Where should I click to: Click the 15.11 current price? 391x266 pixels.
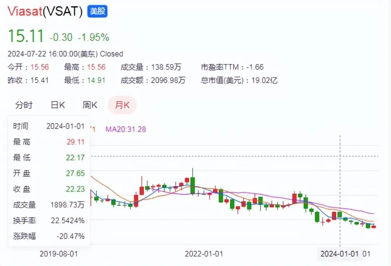[26, 36]
